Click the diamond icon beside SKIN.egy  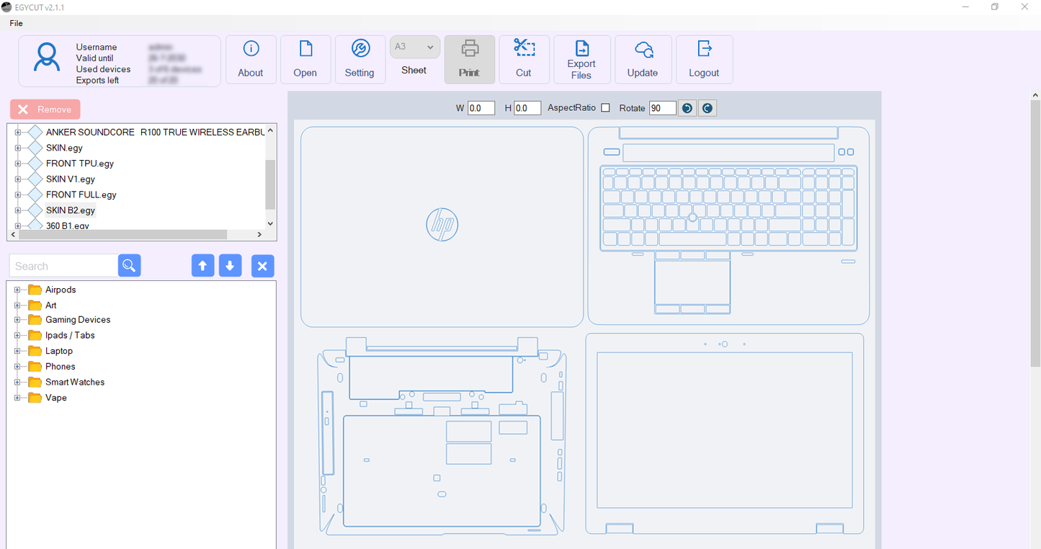(x=35, y=148)
